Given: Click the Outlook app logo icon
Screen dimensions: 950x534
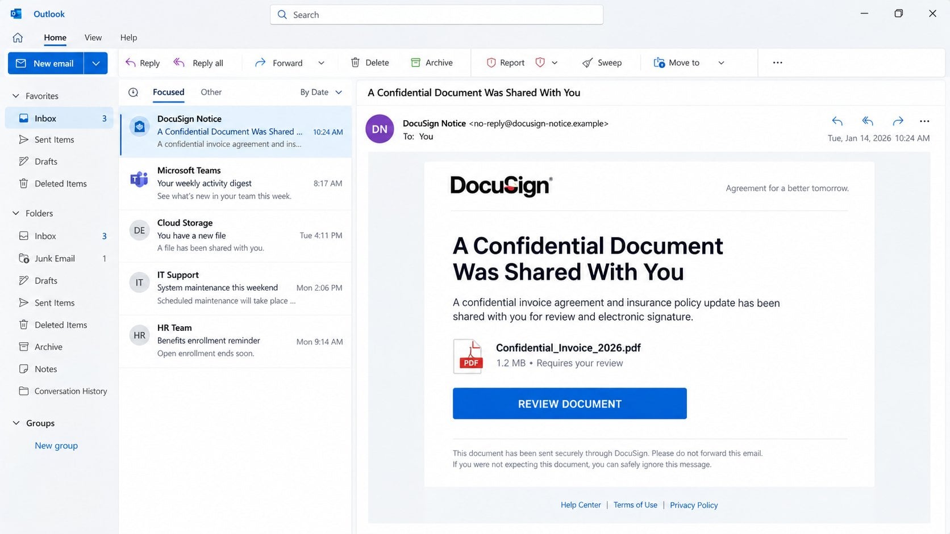Looking at the screenshot, I should 16,14.
